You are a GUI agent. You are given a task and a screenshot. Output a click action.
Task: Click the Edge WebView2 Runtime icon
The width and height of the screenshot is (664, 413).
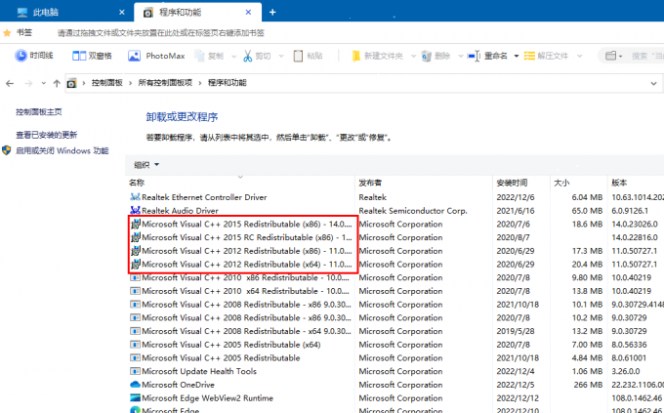[x=135, y=397]
